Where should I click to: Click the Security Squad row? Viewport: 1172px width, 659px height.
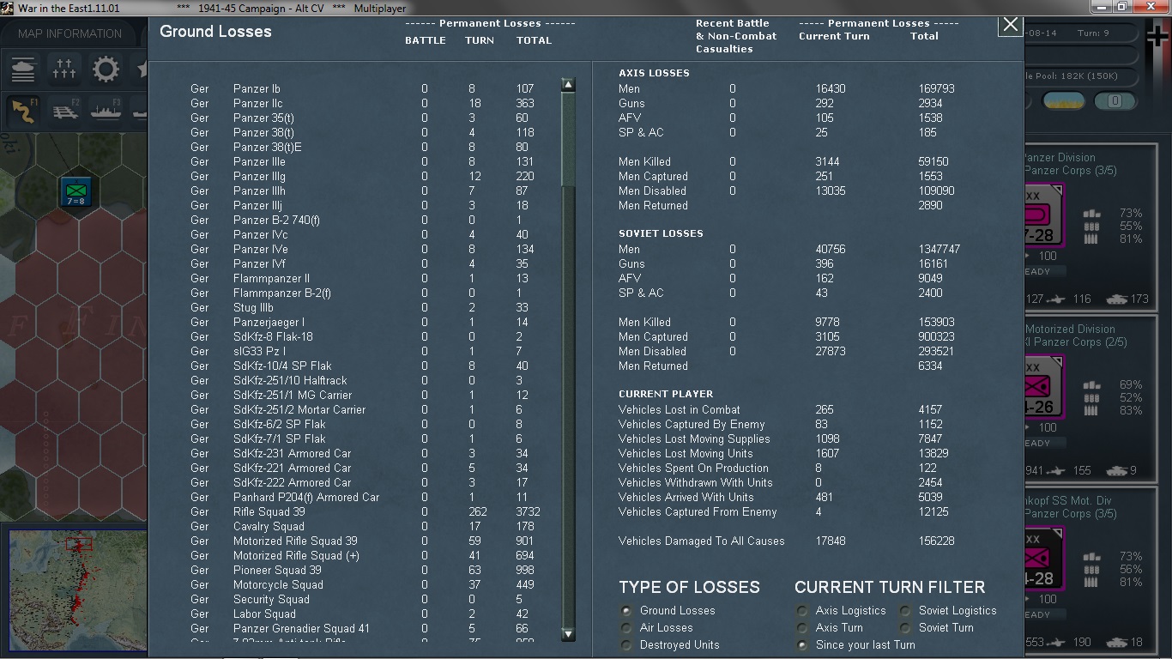click(365, 599)
